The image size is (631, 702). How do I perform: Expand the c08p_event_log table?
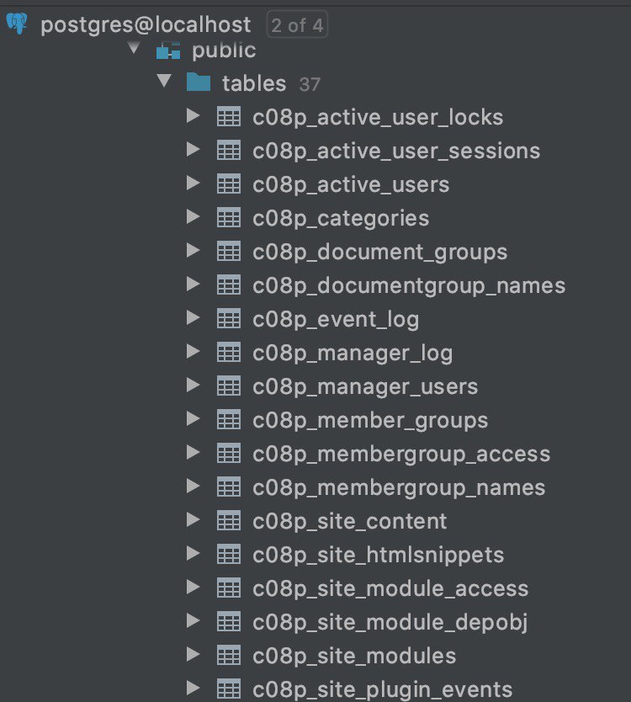193,317
